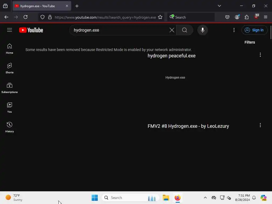Viewport: 272px width, 204px height.
Task: Open History in the sidebar
Action: coord(10,127)
